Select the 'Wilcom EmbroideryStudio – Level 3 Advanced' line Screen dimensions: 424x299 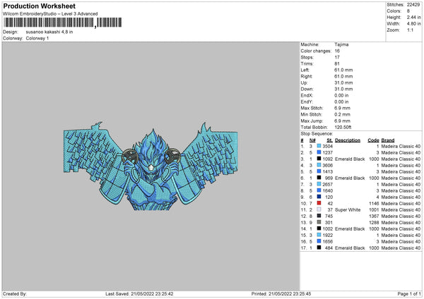pyautogui.click(x=50, y=14)
